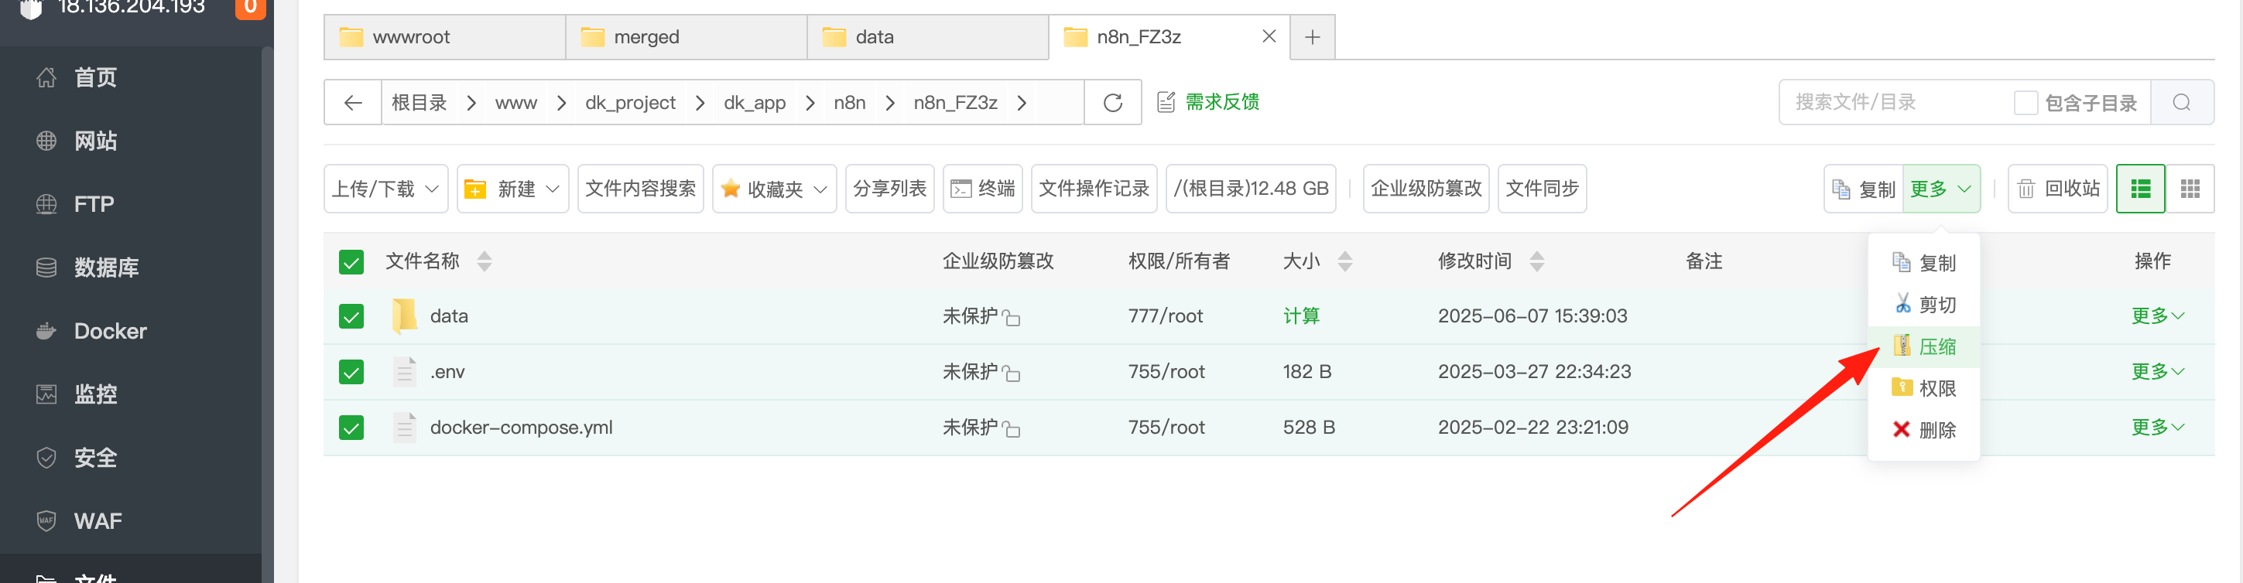Open the Recycle Bin (回收站)
The width and height of the screenshot is (2243, 583).
point(2057,189)
